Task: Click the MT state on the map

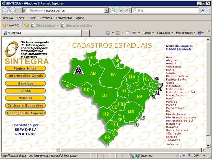Action: point(105,96)
